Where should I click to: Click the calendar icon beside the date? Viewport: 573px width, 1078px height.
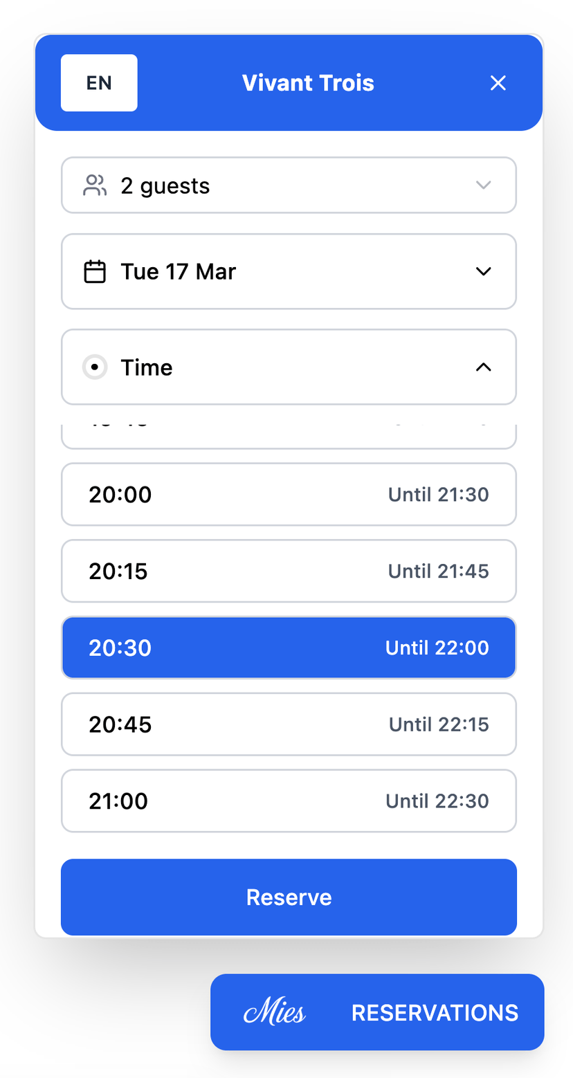pyautogui.click(x=95, y=271)
